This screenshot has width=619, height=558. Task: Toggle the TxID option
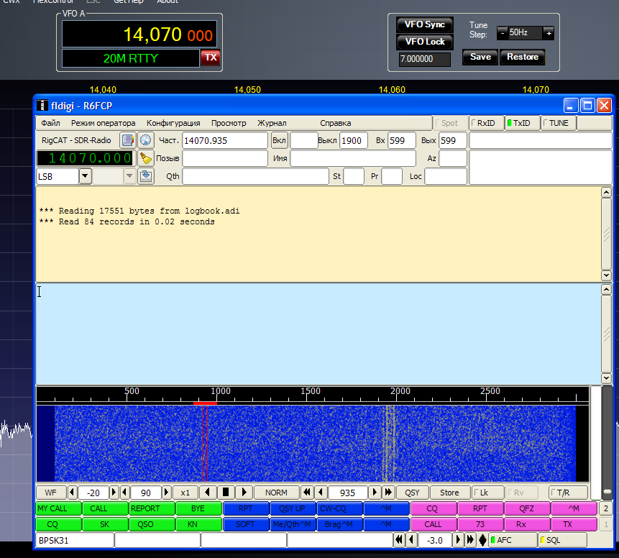(522, 123)
